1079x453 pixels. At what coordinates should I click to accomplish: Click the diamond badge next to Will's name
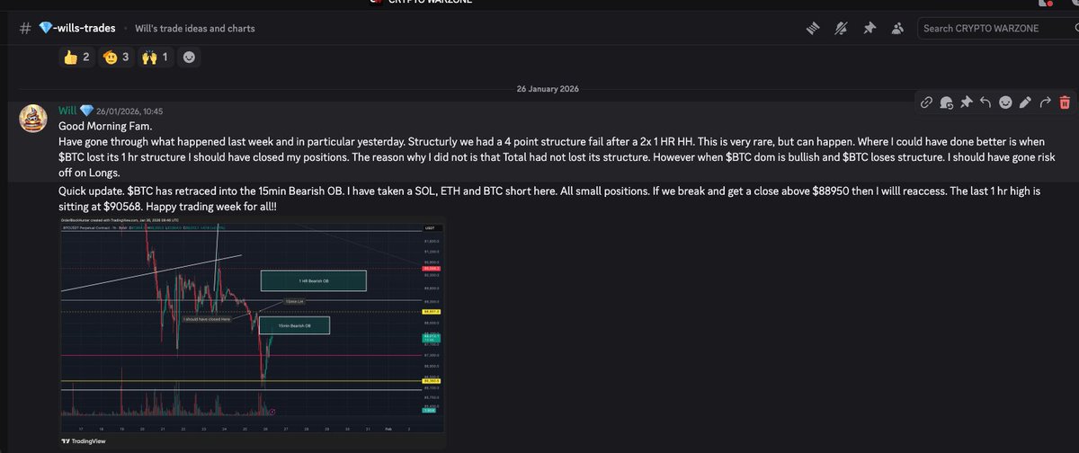pyautogui.click(x=86, y=111)
